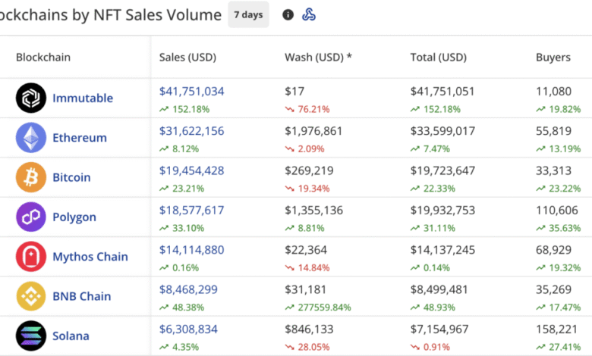Click the Solana blockchain logo
Screen dimensions: 592x356
point(31,336)
